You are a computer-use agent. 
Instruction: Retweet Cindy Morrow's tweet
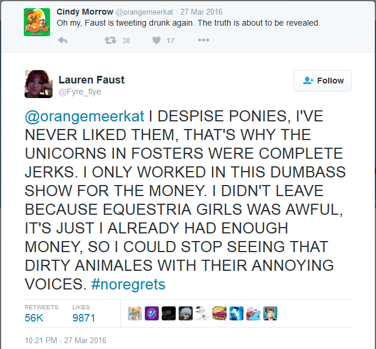point(110,40)
